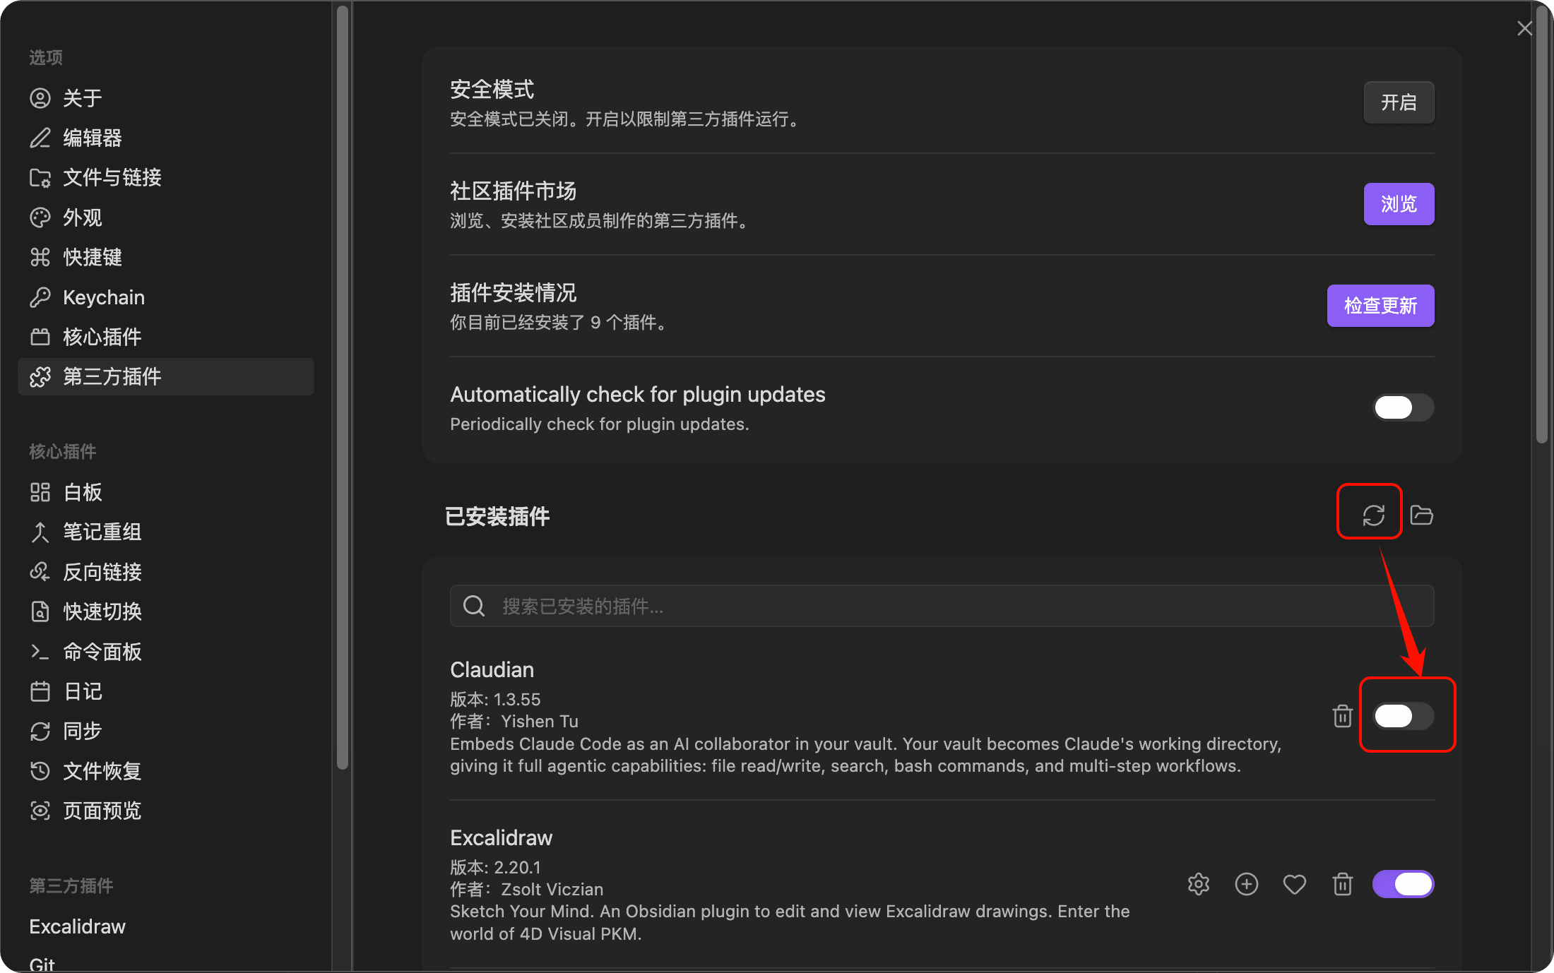Click the search magnifier icon
1554x973 pixels.
point(474,606)
